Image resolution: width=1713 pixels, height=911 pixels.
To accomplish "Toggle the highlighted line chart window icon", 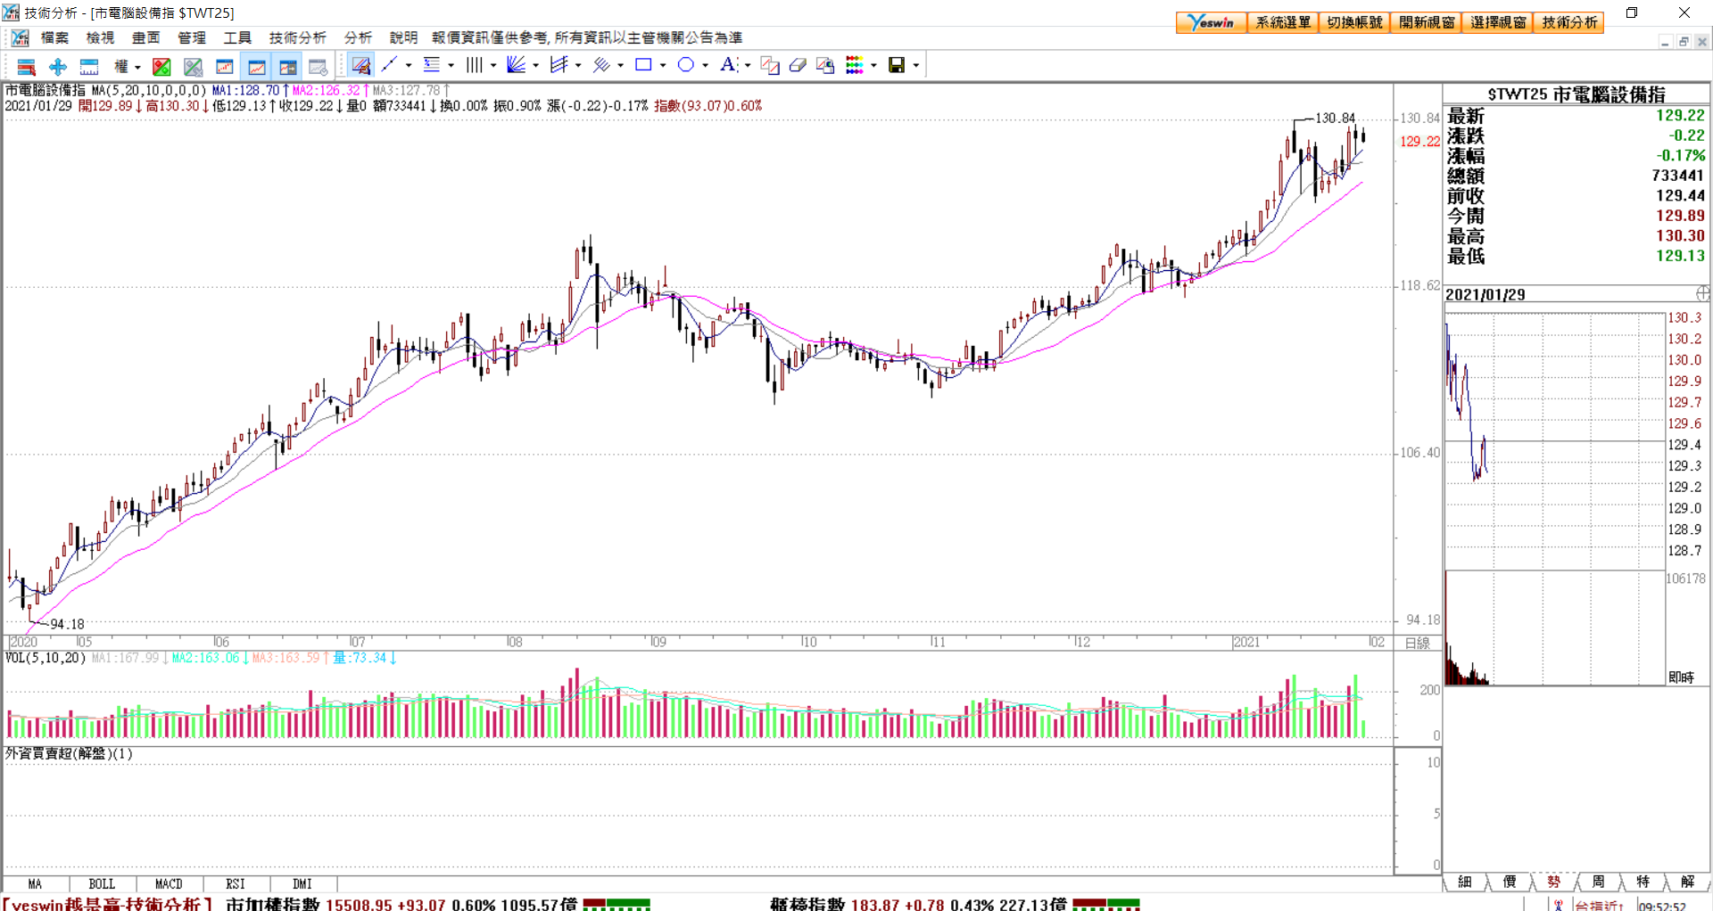I will 257,66.
